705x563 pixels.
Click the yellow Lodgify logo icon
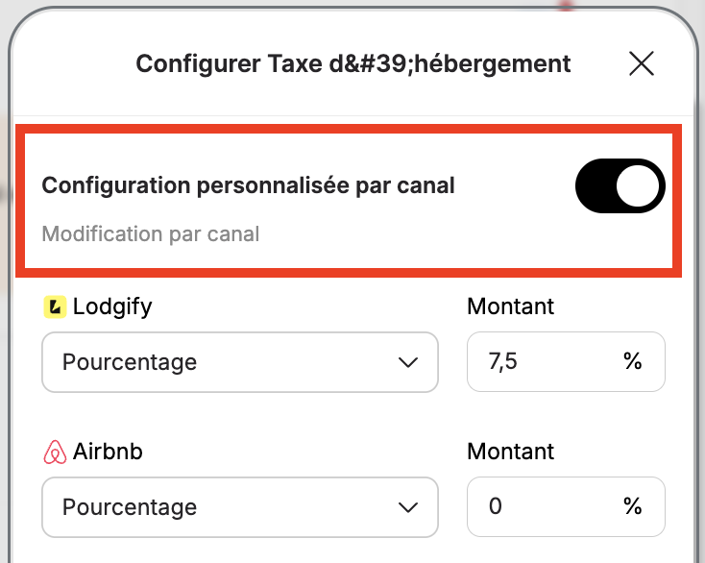coord(55,307)
